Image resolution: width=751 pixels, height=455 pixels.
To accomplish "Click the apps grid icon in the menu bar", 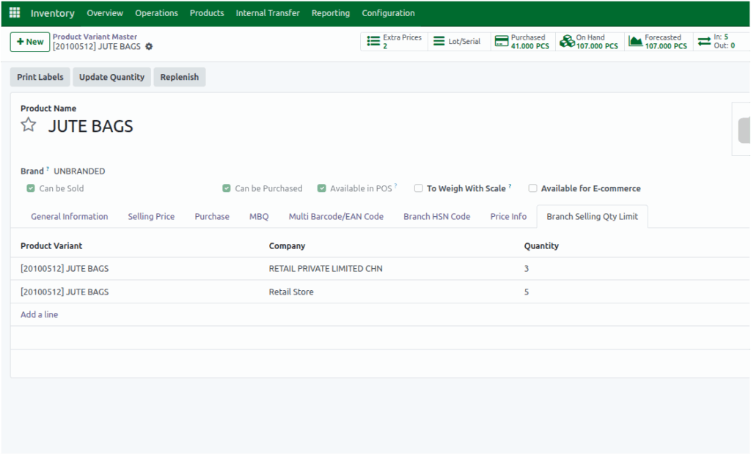I will click(x=13, y=12).
